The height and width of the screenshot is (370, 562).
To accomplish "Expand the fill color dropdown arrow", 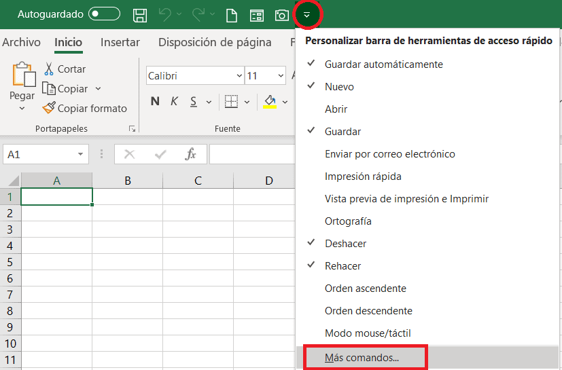I will (x=285, y=102).
